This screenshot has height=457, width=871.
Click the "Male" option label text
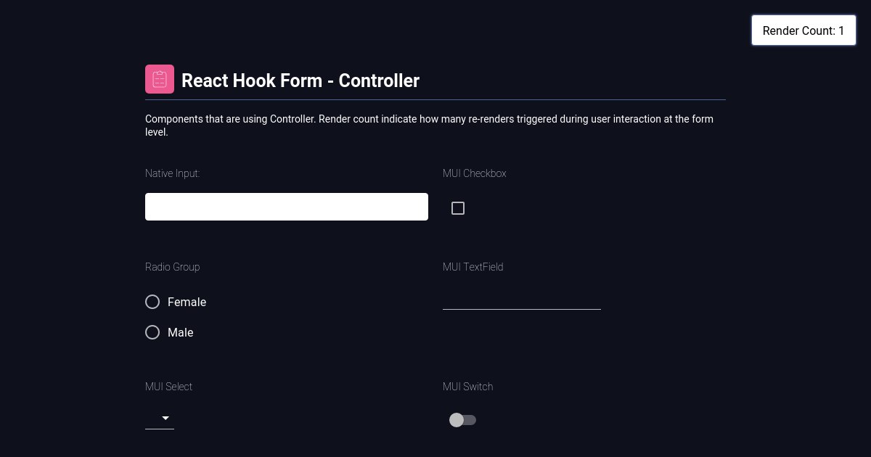tap(181, 332)
